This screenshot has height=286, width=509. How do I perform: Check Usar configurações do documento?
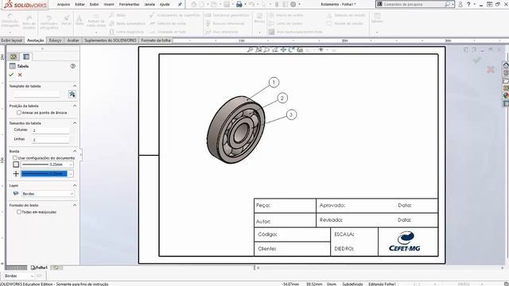15,158
